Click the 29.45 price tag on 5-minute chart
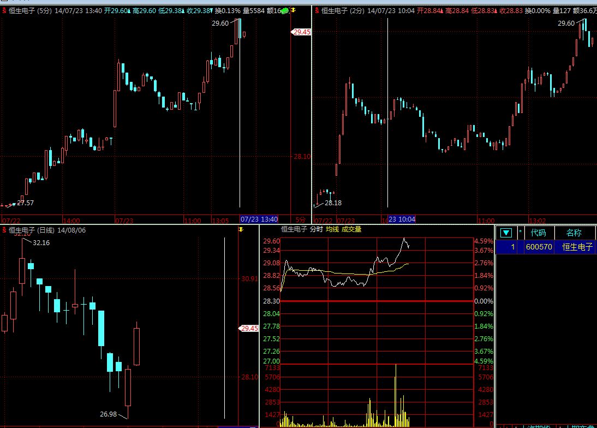The image size is (597, 428). point(301,32)
